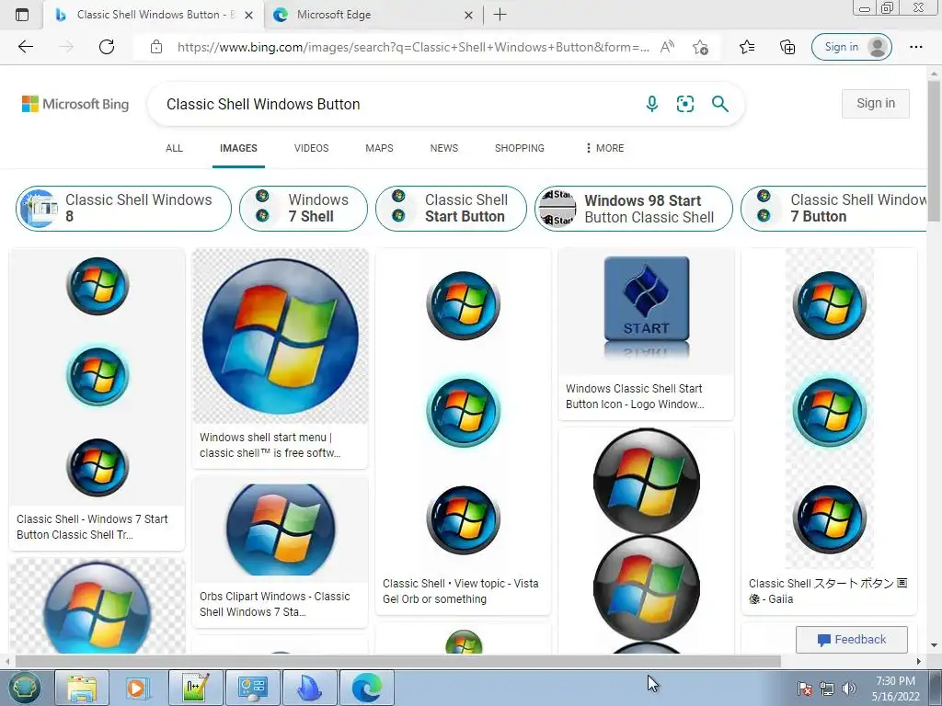
Task: Close the Microsoft Edge tab
Action: (468, 15)
